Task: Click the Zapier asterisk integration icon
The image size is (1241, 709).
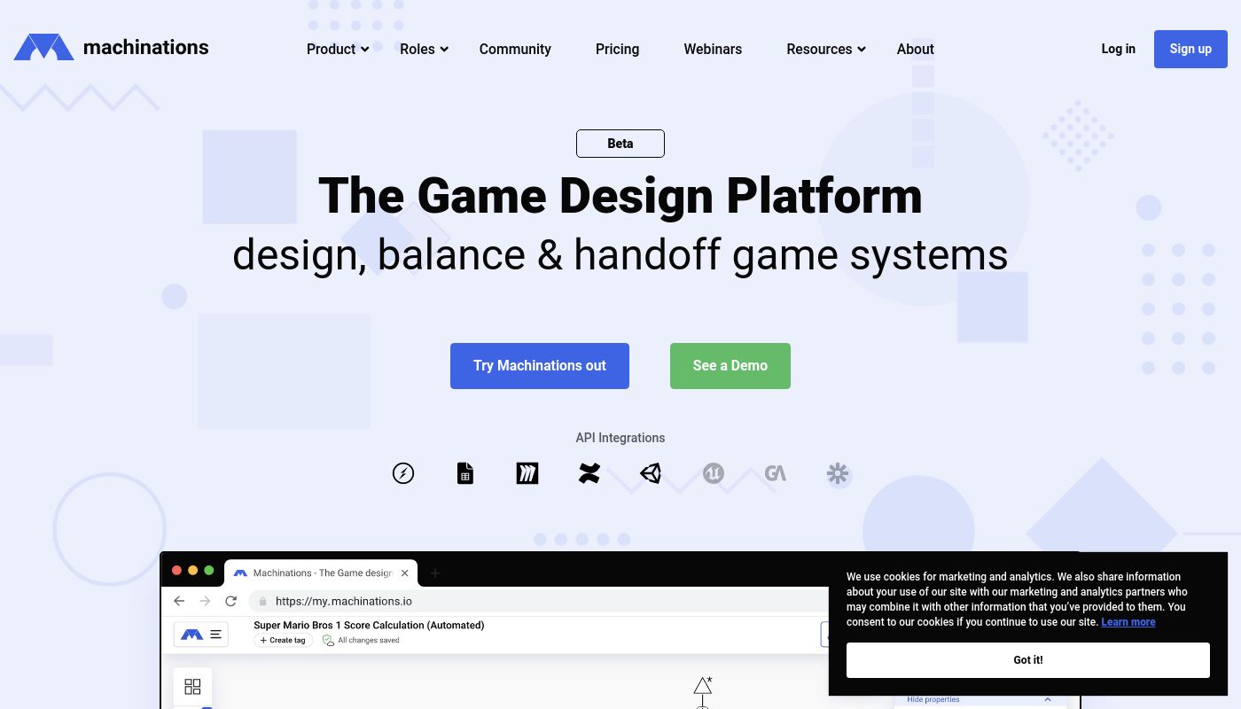Action: [x=838, y=473]
